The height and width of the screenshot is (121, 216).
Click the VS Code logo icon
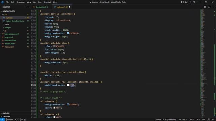click(2, 2)
